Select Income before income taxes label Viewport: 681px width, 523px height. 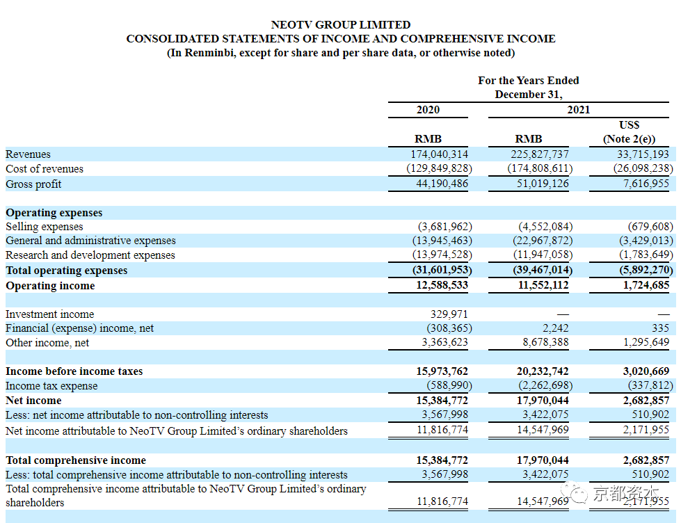pyautogui.click(x=74, y=371)
